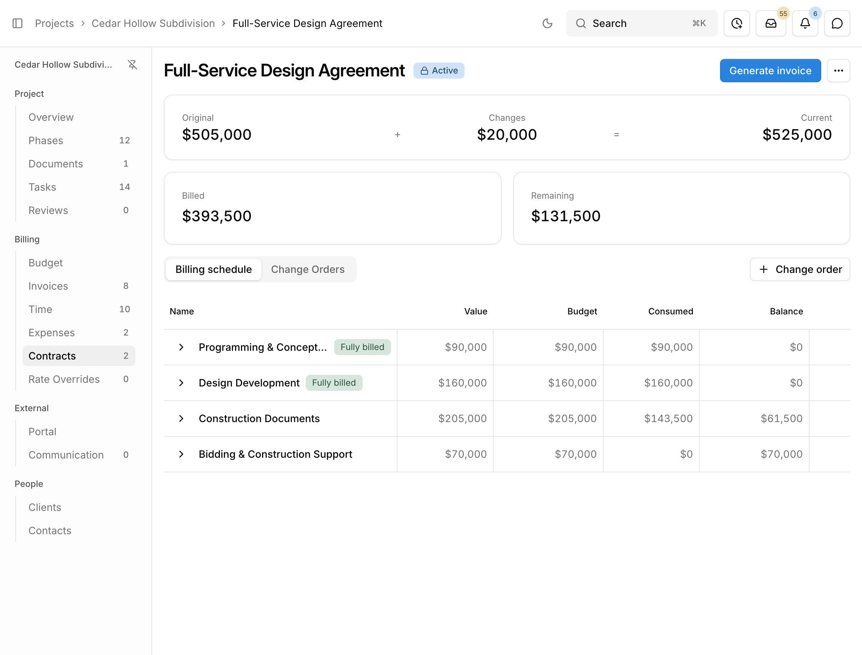Go to Projects breadcrumb
The image size is (862, 655).
[x=54, y=23]
